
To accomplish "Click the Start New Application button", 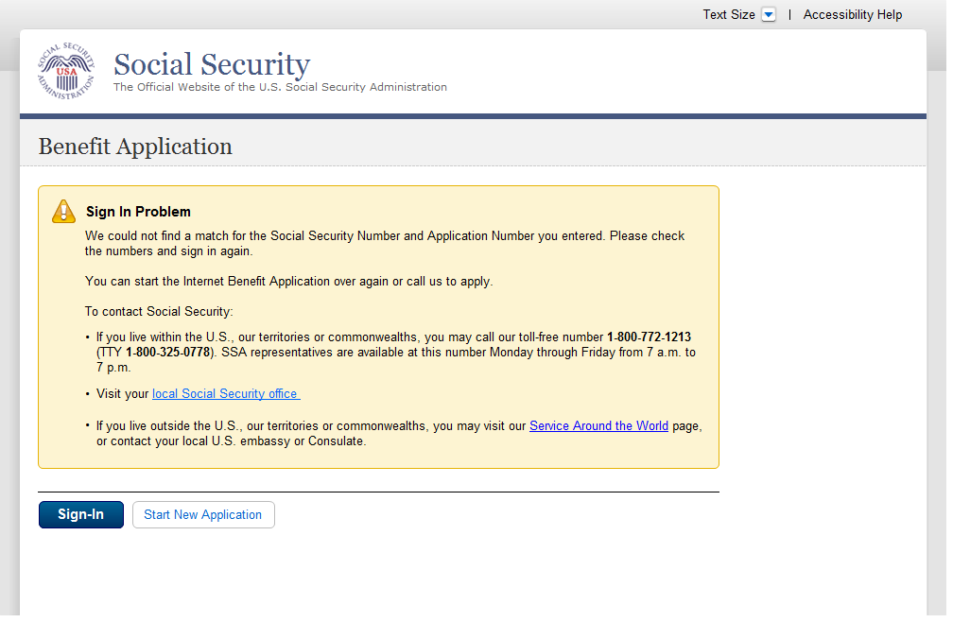I will click(x=203, y=515).
